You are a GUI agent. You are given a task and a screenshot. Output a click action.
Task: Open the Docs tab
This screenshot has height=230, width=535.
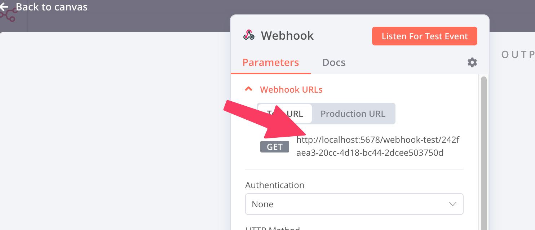(333, 63)
